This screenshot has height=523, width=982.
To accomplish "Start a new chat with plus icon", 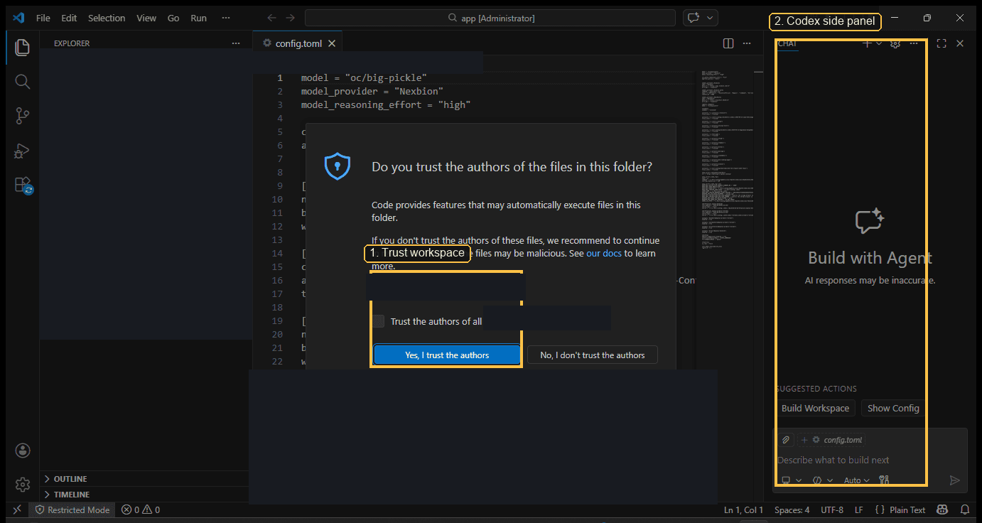I will point(866,43).
